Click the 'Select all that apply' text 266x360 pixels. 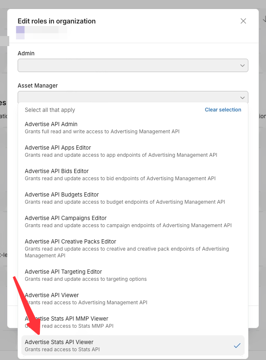click(50, 110)
